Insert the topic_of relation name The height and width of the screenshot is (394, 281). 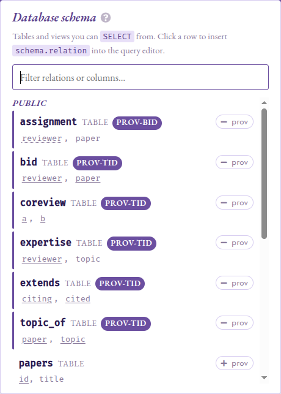[43, 323]
